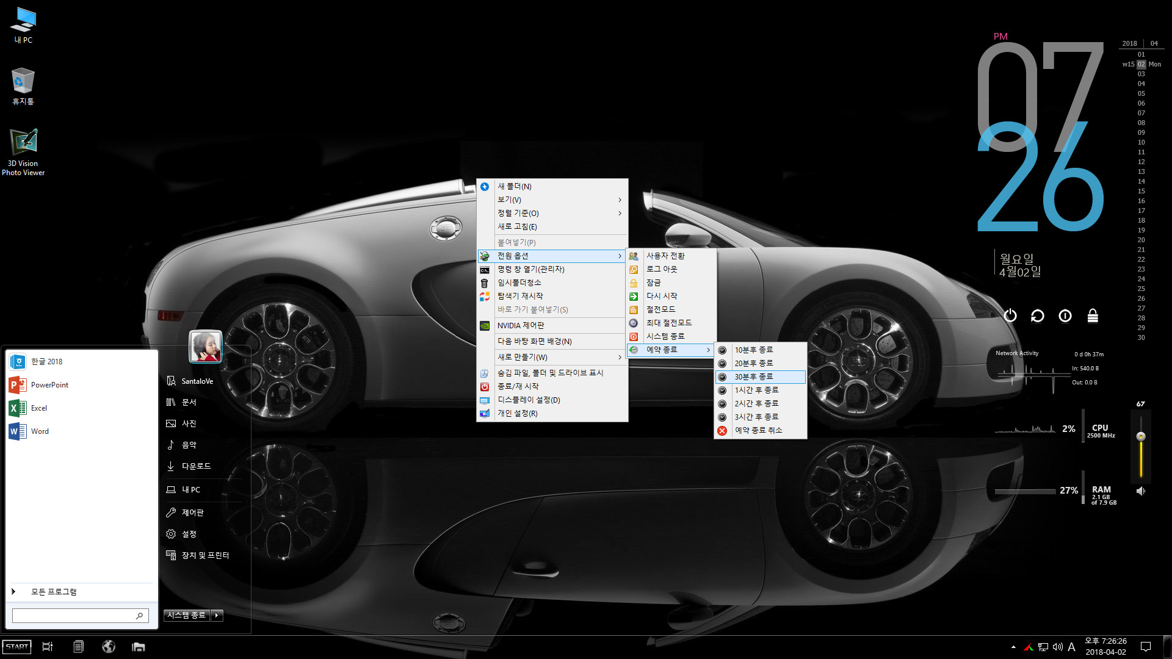The height and width of the screenshot is (659, 1172).
Task: Expand 새로 만들기(W) submenu
Action: [552, 358]
